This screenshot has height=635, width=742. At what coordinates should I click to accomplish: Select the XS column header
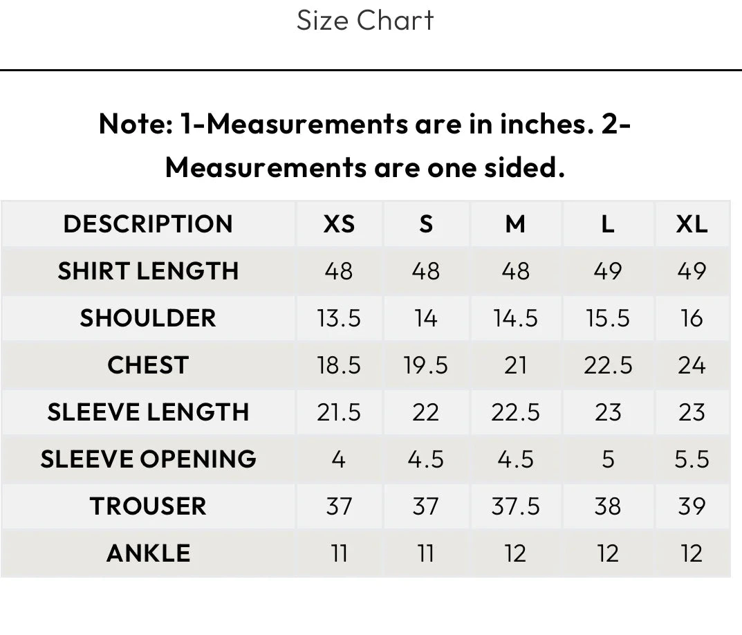(x=339, y=224)
